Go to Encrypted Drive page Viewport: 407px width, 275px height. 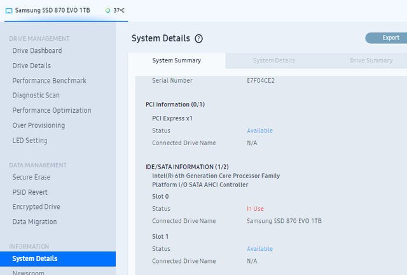pyautogui.click(x=36, y=207)
